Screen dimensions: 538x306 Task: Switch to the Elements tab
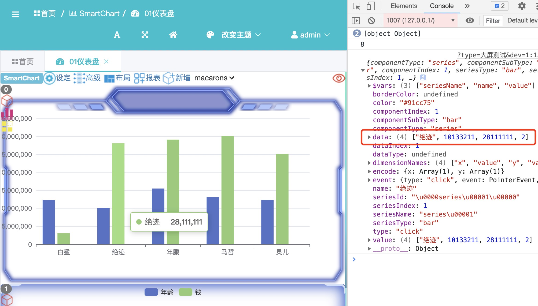tap(404, 6)
